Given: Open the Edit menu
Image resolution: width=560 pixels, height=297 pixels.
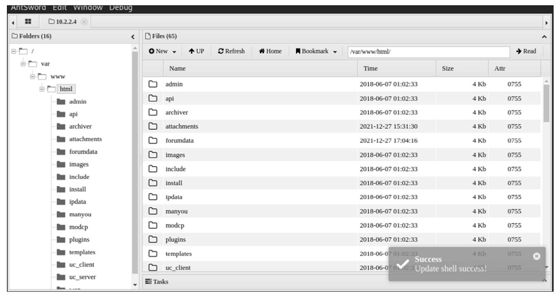Looking at the screenshot, I should pyautogui.click(x=59, y=8).
